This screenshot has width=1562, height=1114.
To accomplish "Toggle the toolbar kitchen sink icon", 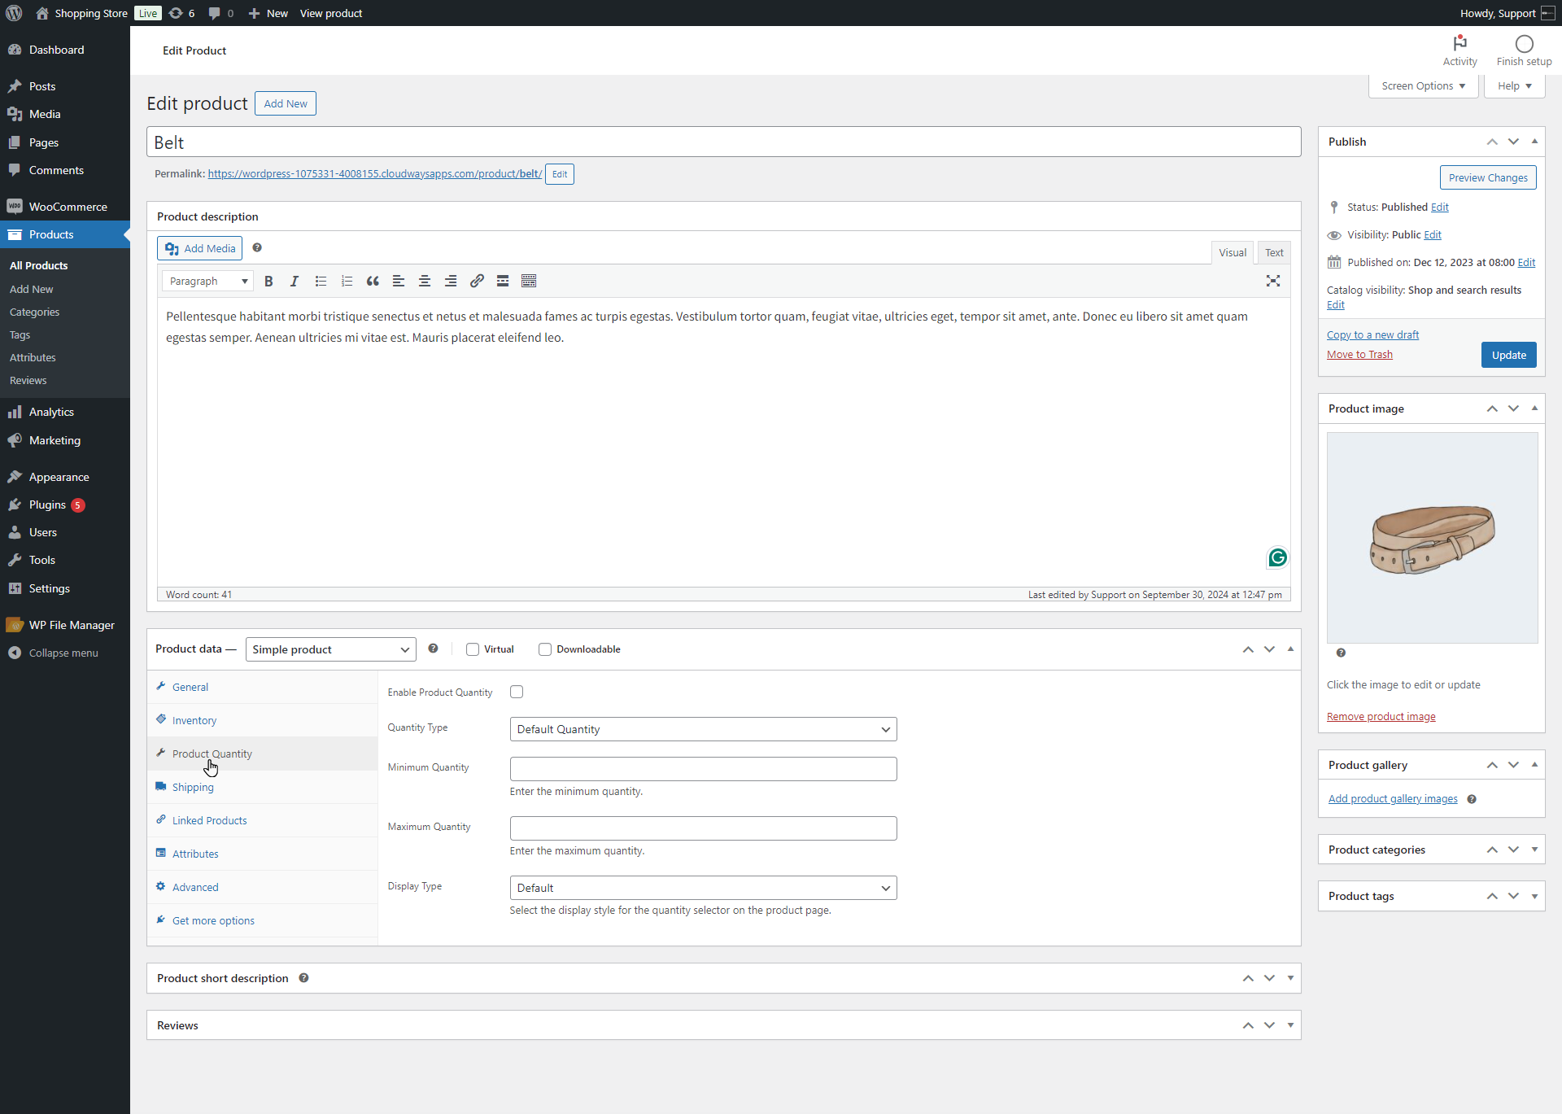I will pos(529,281).
